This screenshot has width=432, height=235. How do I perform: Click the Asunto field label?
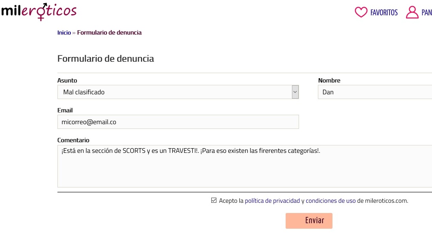click(67, 81)
